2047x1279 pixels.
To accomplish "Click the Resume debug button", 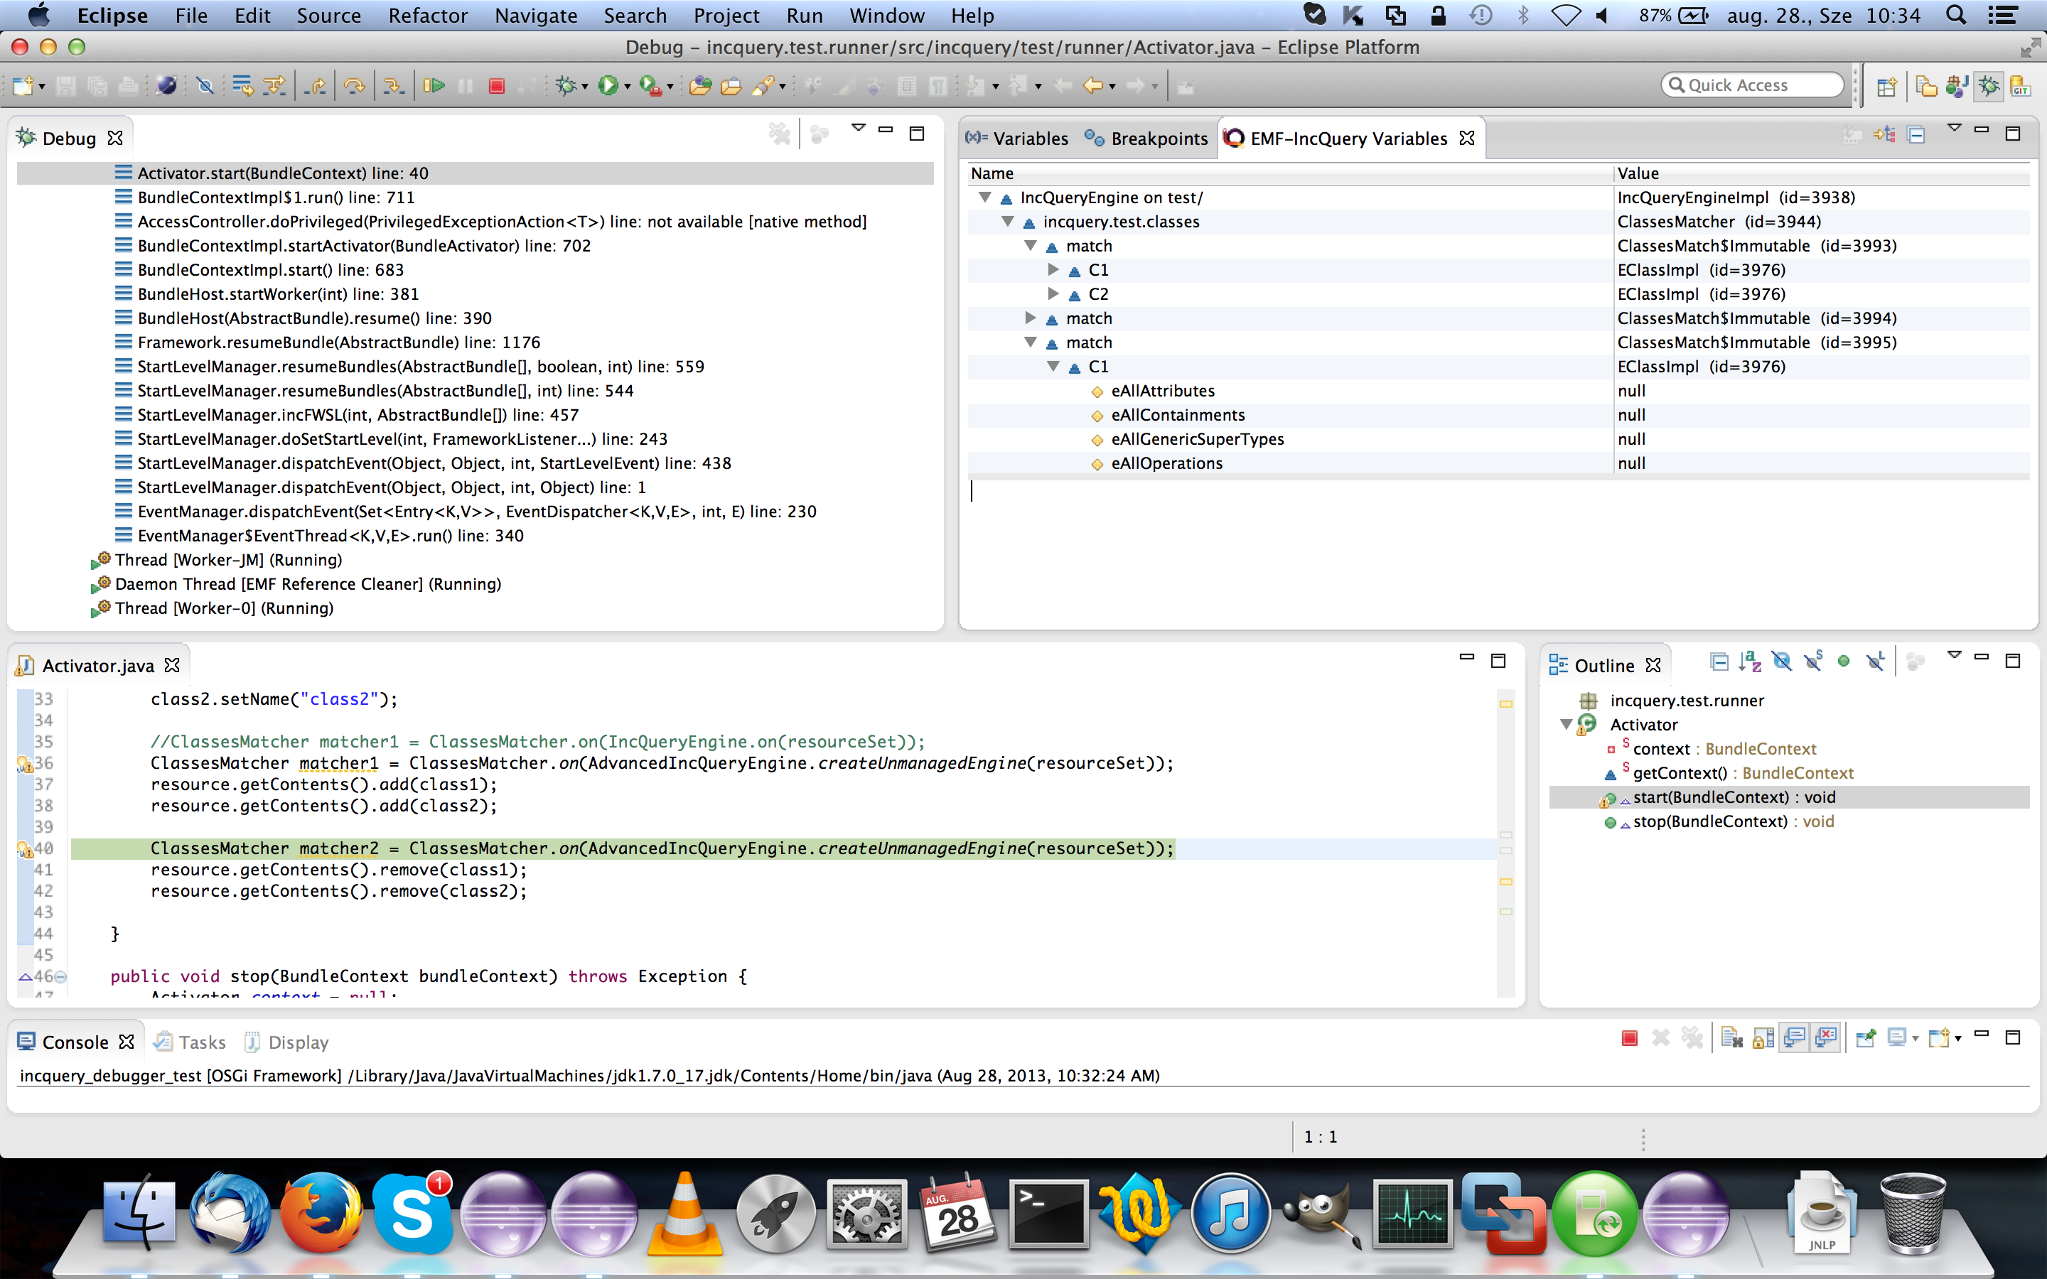I will tap(434, 85).
